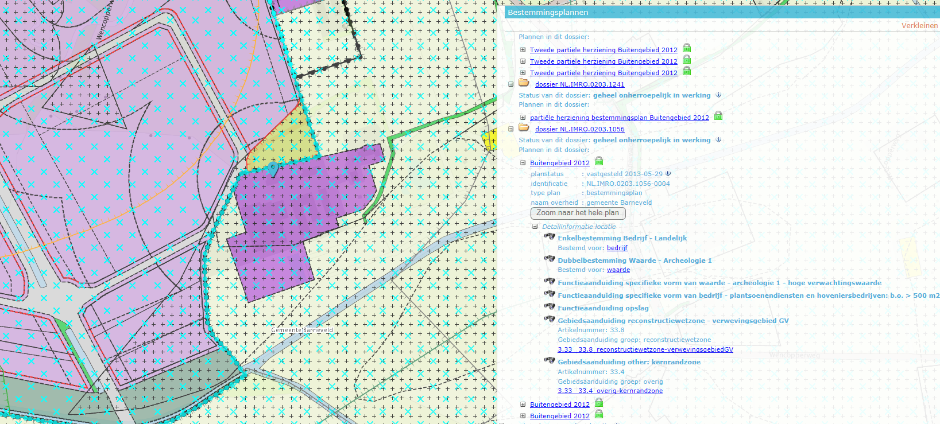Click info icon after planstatus vastgesteld 2013-05-29
Viewport: 940px width, 424px height.
click(668, 173)
